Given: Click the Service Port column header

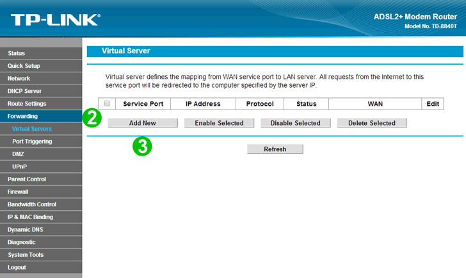Looking at the screenshot, I should point(143,104).
